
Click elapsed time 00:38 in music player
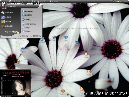tap(8, 73)
